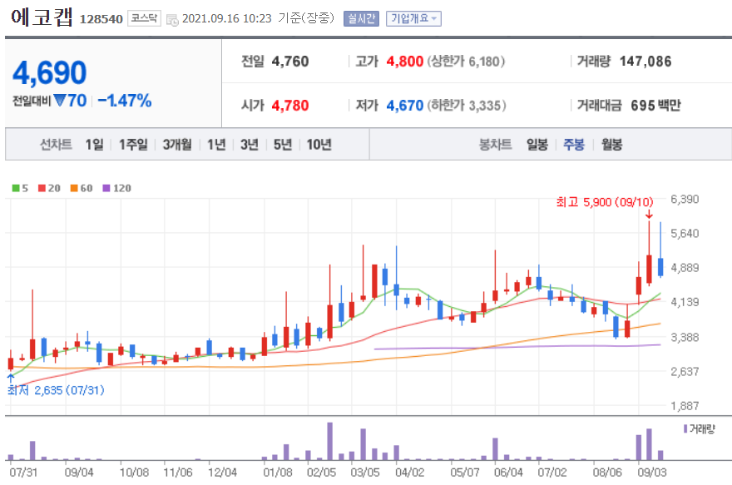732x485 pixels.
Task: Select the 선차트 line chart view
Action: coord(57,144)
